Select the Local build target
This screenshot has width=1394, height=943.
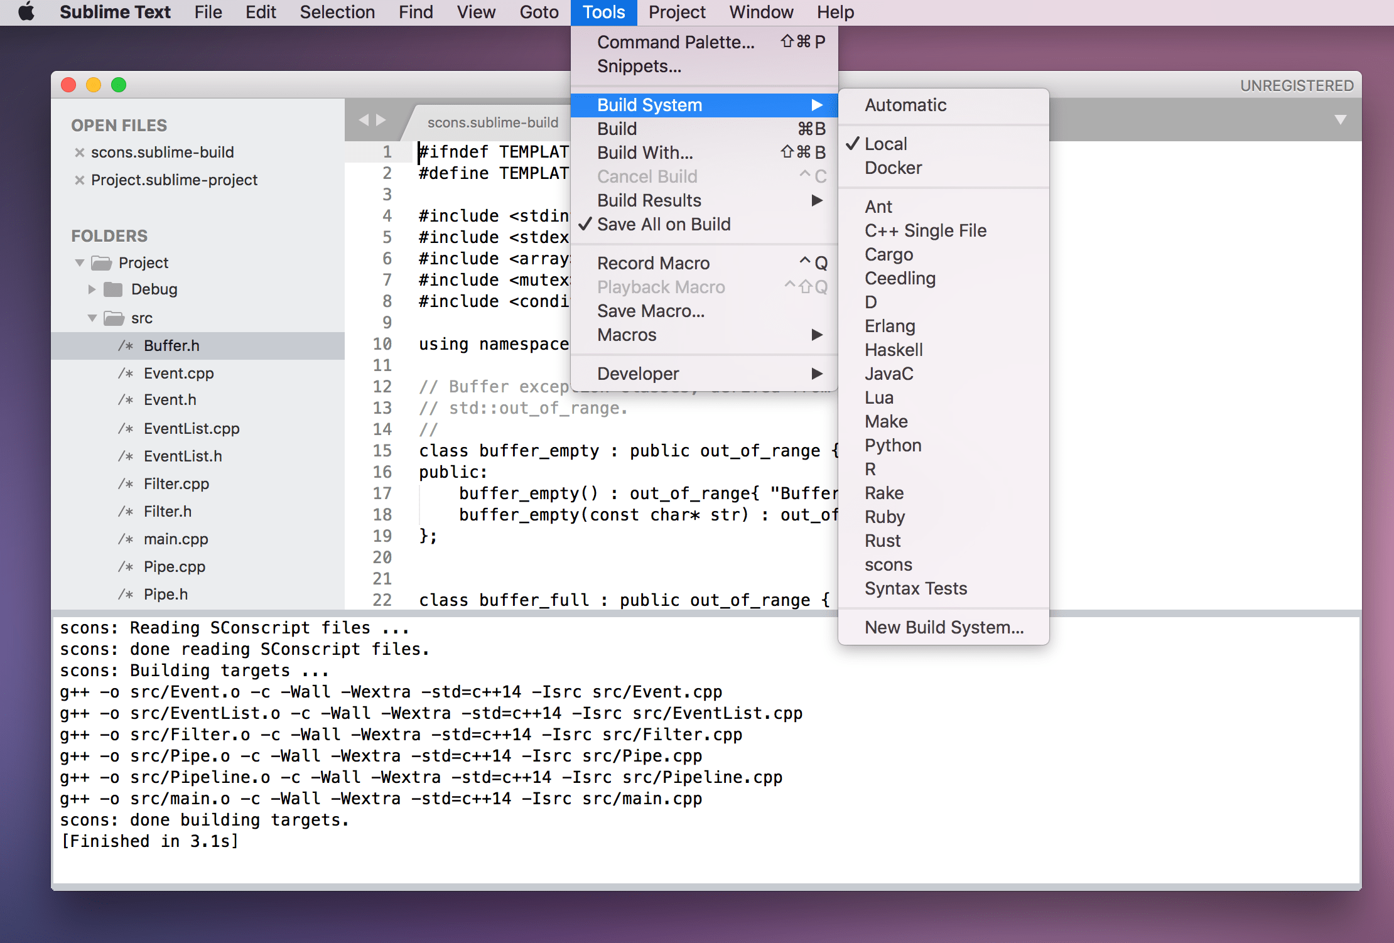click(x=885, y=144)
